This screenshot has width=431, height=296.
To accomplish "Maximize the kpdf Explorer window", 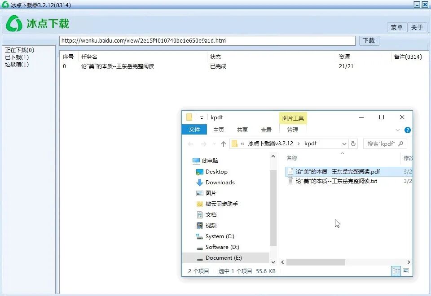I will point(382,117).
